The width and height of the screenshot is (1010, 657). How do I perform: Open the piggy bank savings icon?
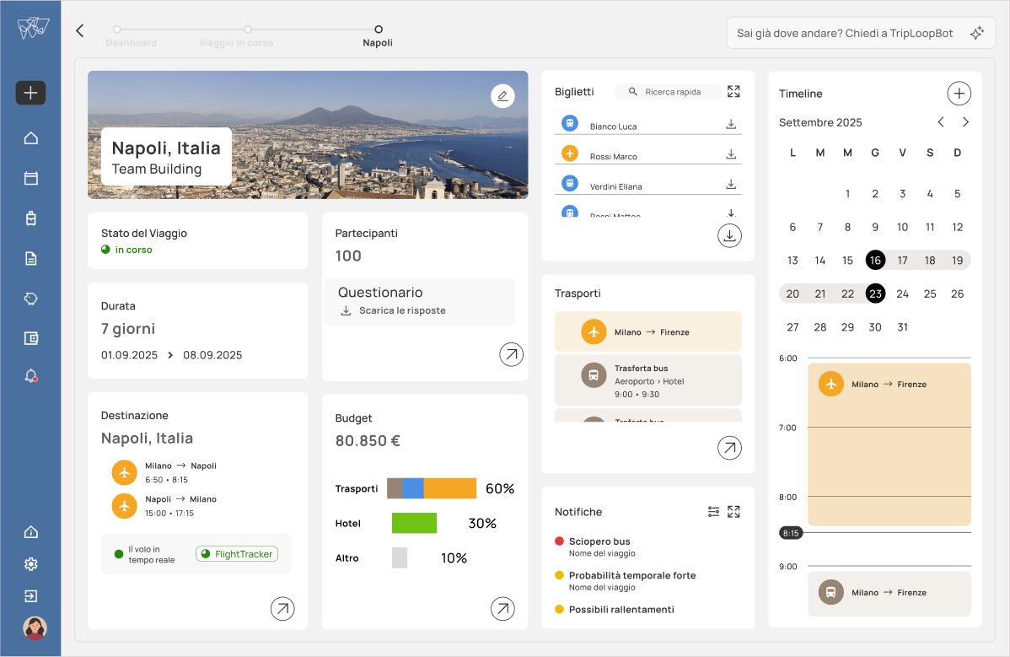click(31, 299)
